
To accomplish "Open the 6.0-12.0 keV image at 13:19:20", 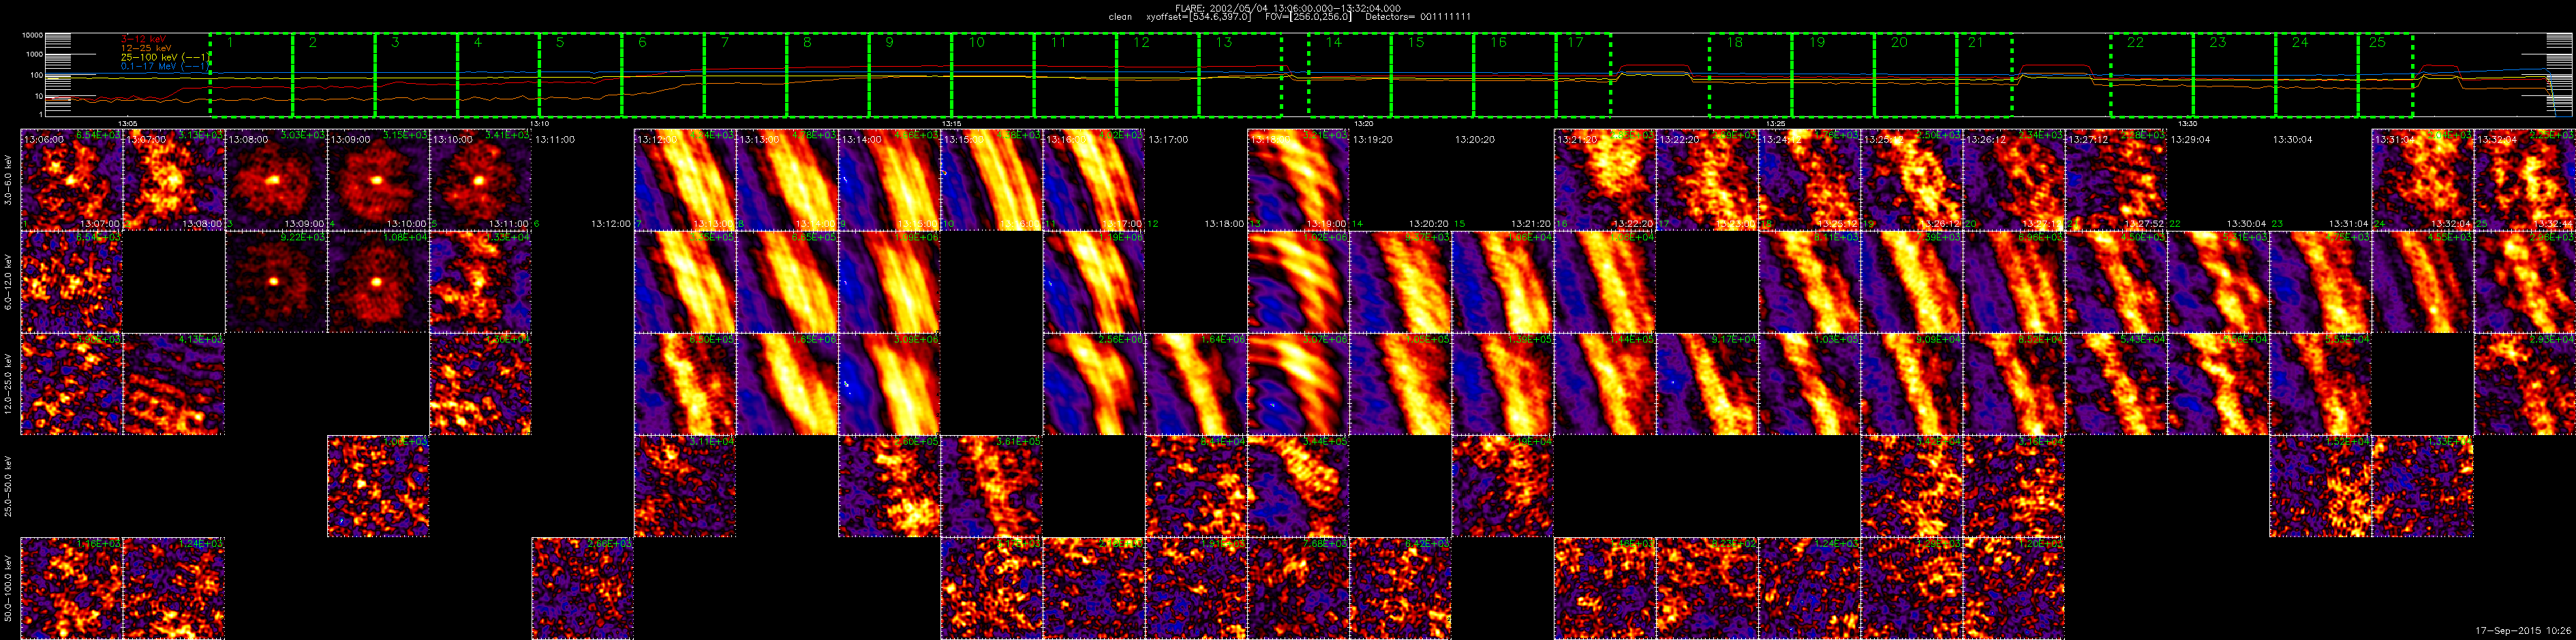I will [x=1400, y=282].
